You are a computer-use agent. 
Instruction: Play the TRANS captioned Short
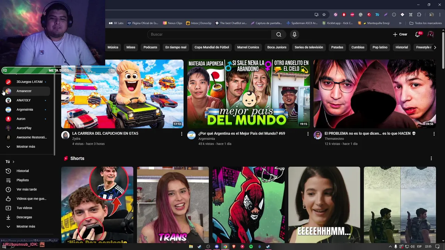click(x=173, y=205)
